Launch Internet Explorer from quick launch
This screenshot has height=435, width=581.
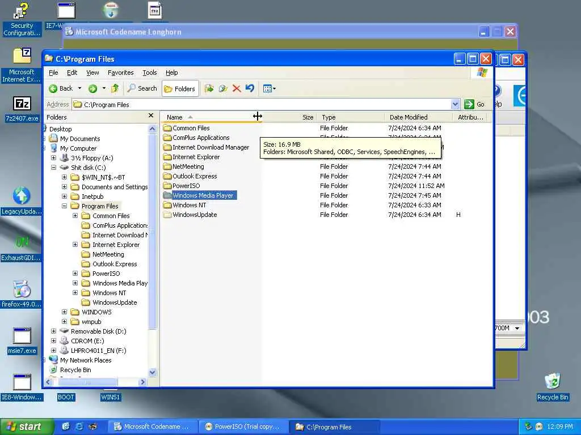79,427
